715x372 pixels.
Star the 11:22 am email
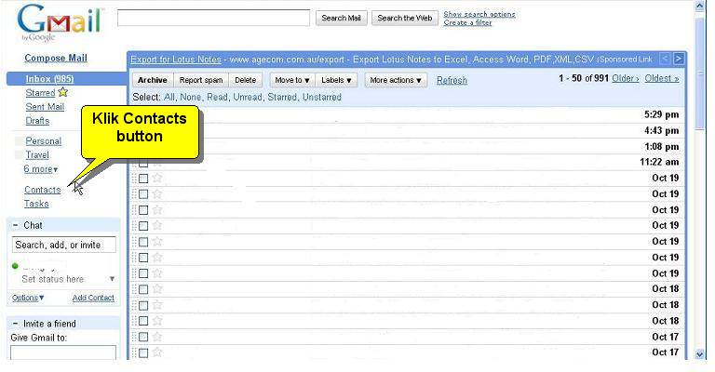pyautogui.click(x=156, y=162)
